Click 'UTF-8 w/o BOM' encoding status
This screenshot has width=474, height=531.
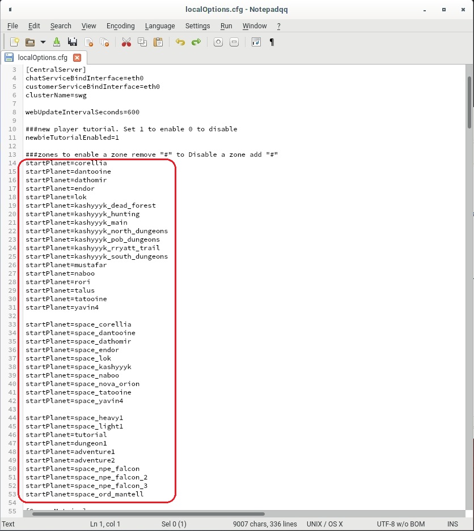coord(401,524)
